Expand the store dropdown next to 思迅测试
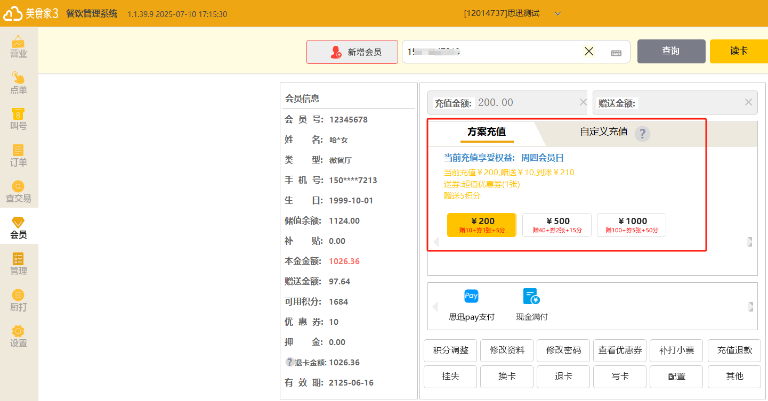 click(558, 14)
